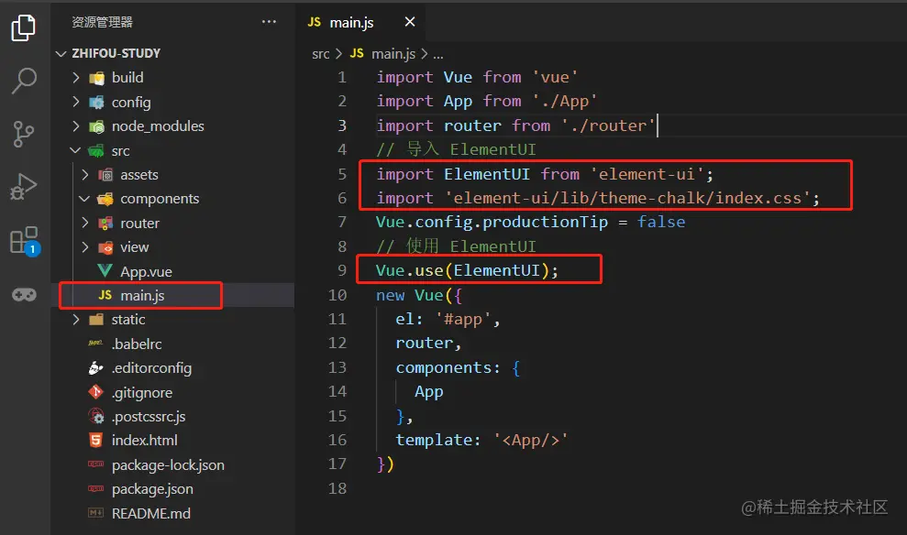The height and width of the screenshot is (535, 907).
Task: Click src in the breadcrumb path
Action: point(320,54)
